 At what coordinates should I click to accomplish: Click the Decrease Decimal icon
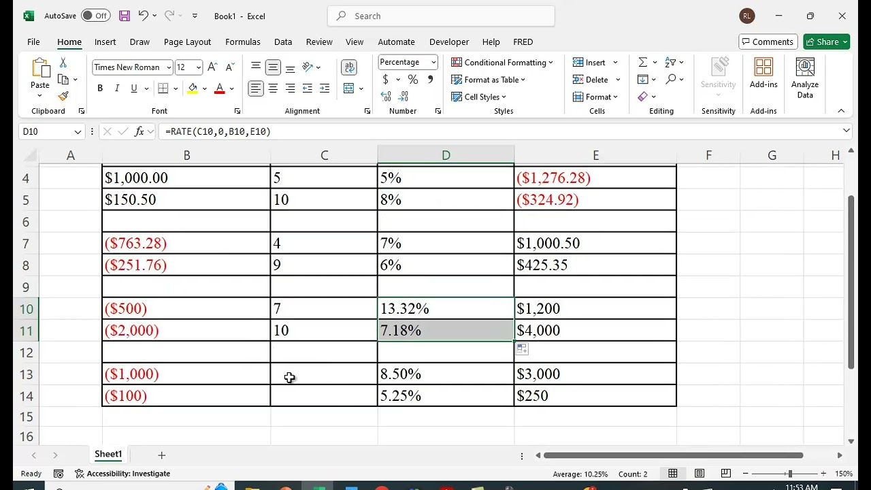404,97
